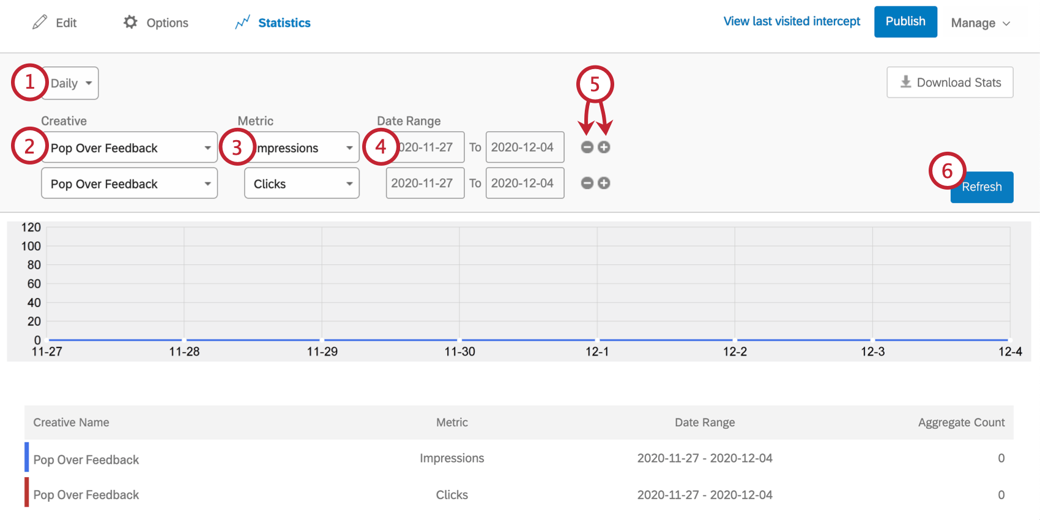Click the blue Impressions legend swatch
This screenshot has height=520, width=1040.
coord(27,458)
